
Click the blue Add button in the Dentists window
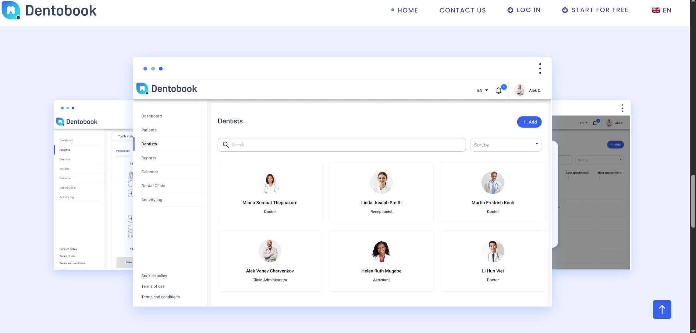(529, 122)
